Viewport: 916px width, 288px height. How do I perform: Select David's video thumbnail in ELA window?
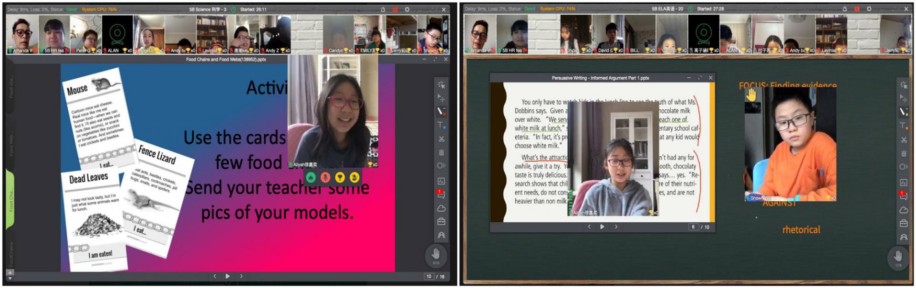coord(608,34)
